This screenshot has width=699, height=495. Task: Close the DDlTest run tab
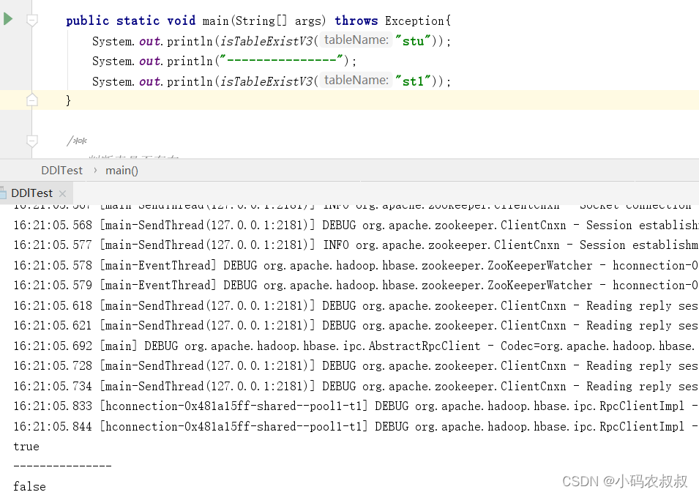tap(62, 193)
